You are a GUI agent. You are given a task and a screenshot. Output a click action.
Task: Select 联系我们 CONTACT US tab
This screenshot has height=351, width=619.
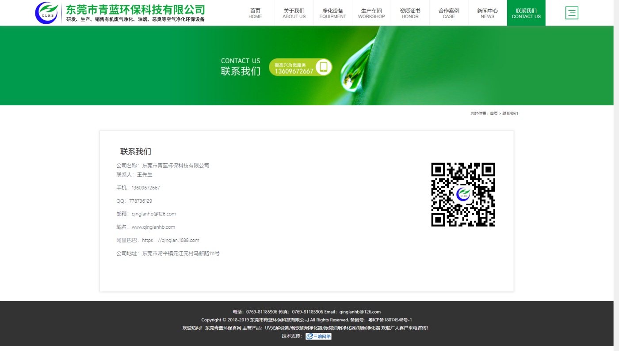[526, 13]
